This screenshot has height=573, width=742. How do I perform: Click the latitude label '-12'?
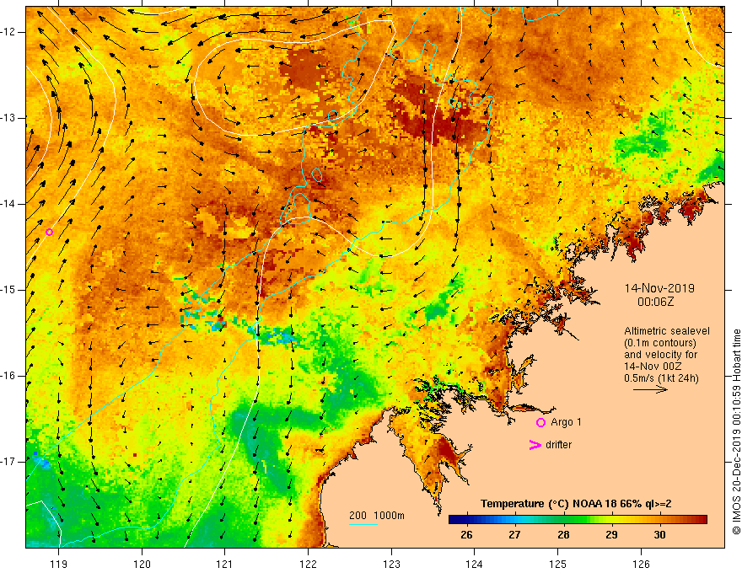coord(8,32)
